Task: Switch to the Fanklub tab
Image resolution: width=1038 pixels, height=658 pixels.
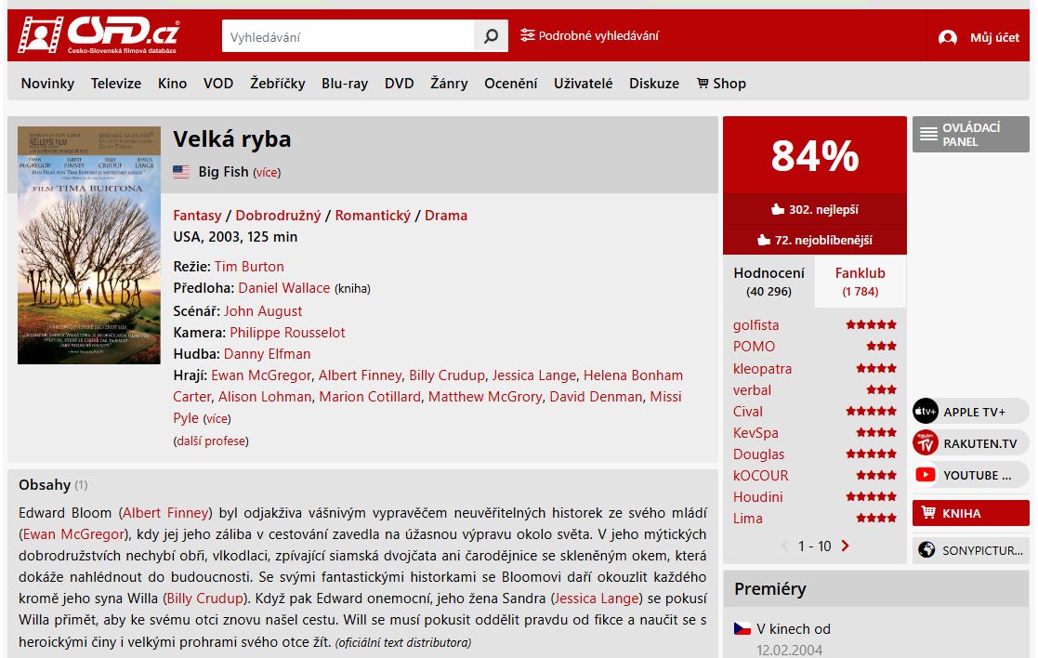Action: coord(860,282)
